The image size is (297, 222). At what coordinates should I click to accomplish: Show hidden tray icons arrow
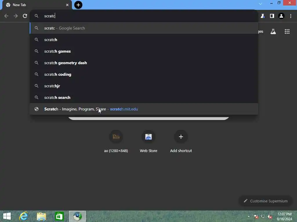[x=249, y=216]
